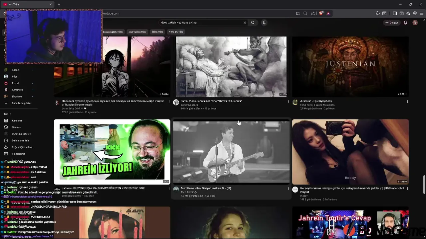Screen dimensions: 426x239
Task: Open Tartini Violin Sonata video title
Action: tap(211, 101)
